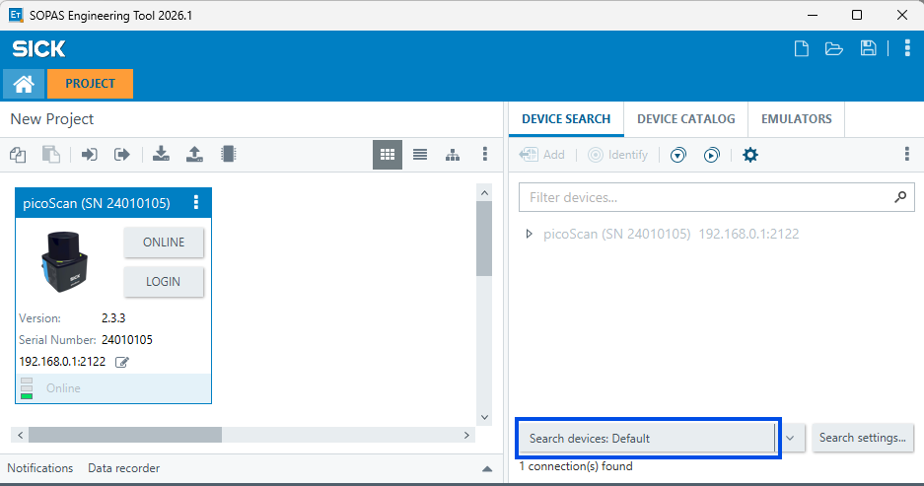Click the logout arrow icon in toolbar
This screenshot has height=486, width=924.
pos(122,155)
